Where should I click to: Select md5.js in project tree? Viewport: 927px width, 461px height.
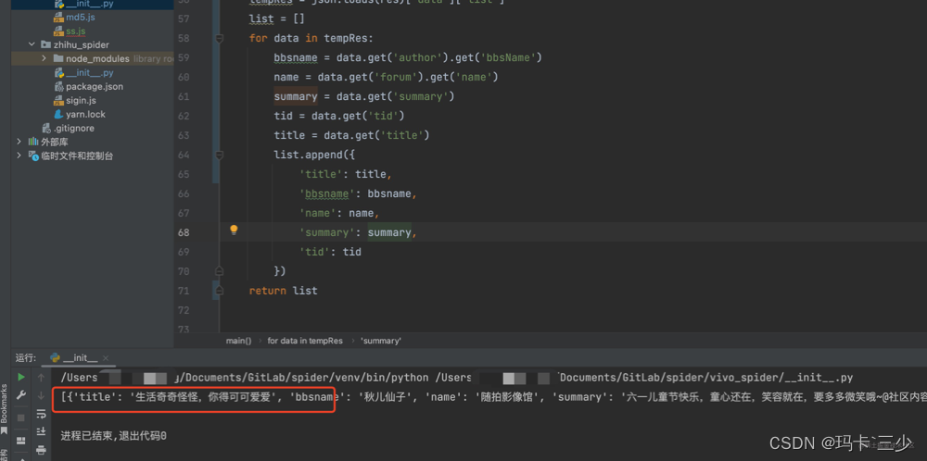pyautogui.click(x=81, y=17)
